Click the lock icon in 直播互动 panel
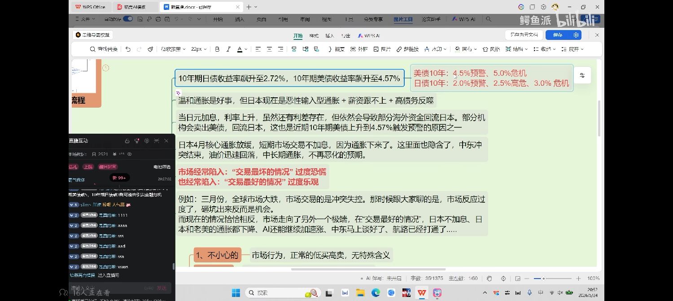This screenshot has height=301, width=673. (x=127, y=141)
